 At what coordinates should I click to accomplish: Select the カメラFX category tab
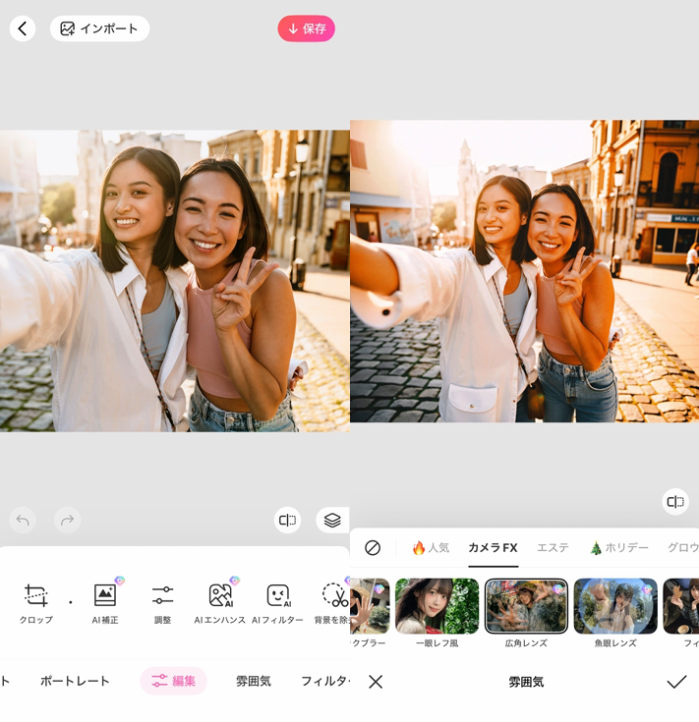pyautogui.click(x=493, y=548)
